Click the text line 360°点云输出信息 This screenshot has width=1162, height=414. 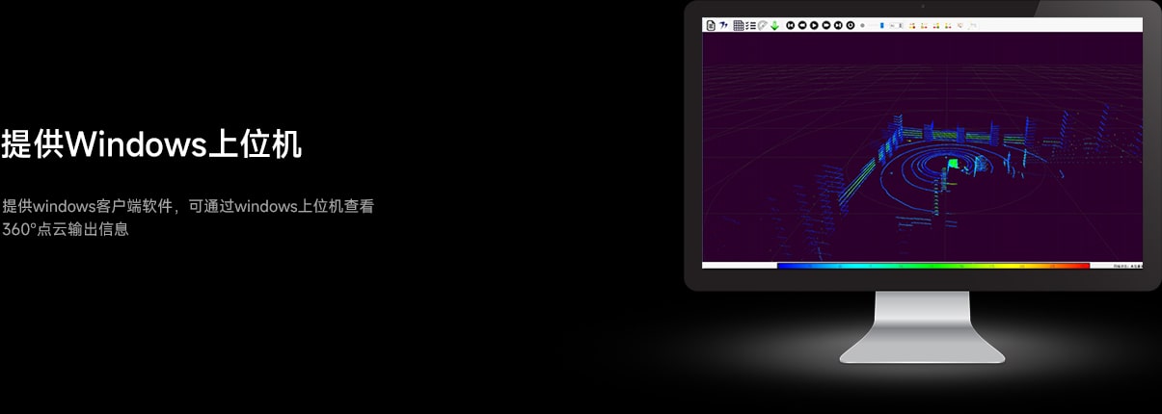[x=65, y=230]
